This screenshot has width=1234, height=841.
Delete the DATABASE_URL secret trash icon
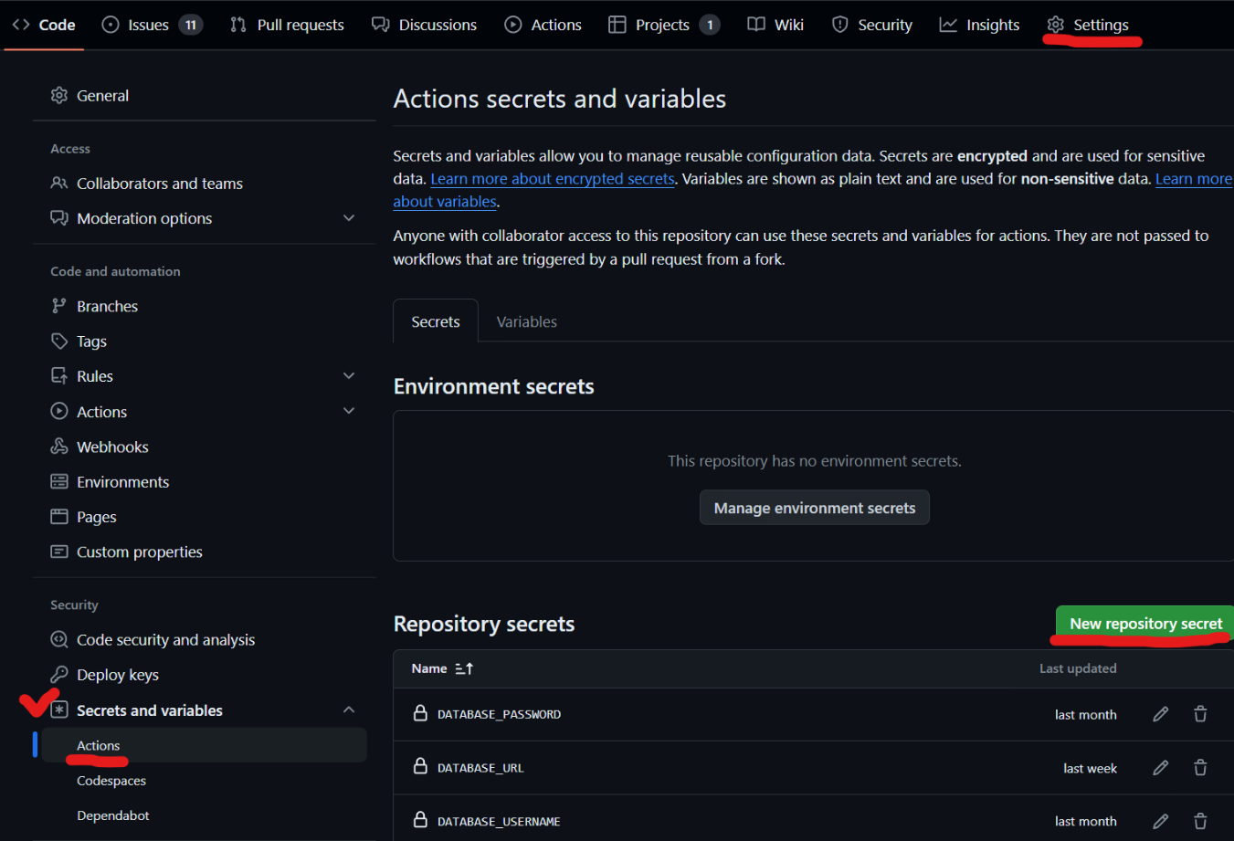point(1200,768)
